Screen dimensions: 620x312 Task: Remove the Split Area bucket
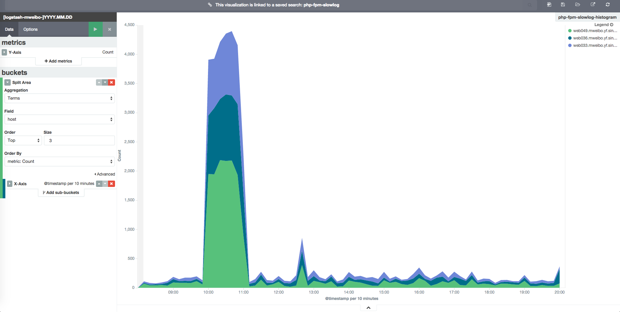(x=112, y=83)
